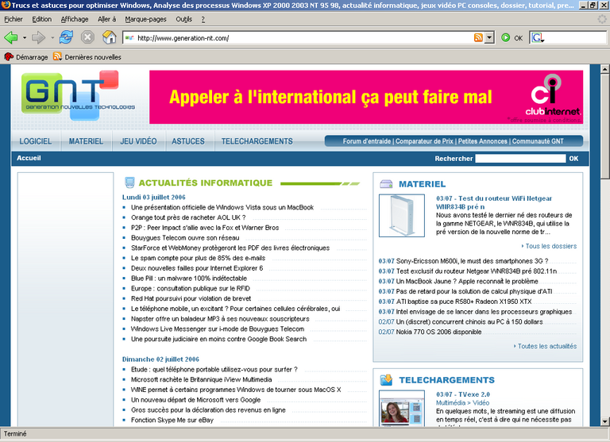Open the '03/07 - TVexe 2.0' download link
Viewport: 610px width, 442px height.
463,394
